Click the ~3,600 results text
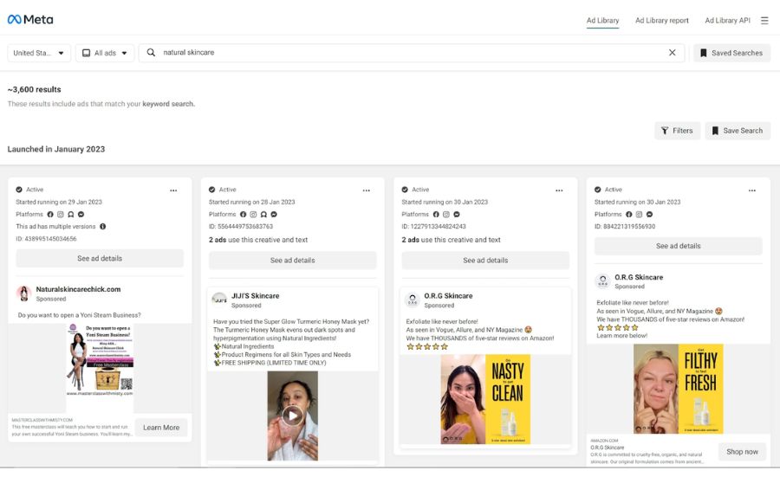The width and height of the screenshot is (780, 477). coord(35,89)
